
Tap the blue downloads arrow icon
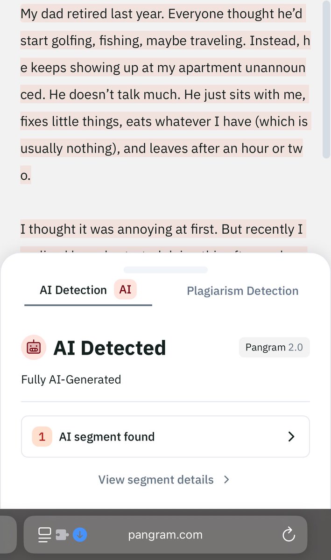80,534
